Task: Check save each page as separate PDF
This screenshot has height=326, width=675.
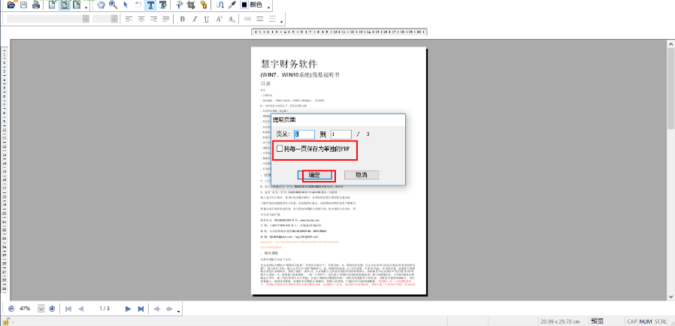Action: point(280,149)
